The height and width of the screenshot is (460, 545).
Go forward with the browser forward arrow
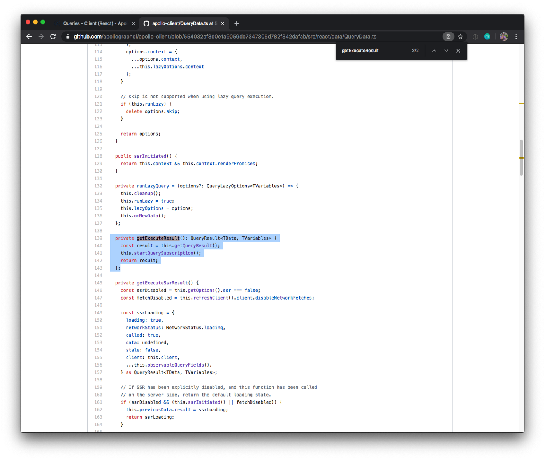[41, 37]
